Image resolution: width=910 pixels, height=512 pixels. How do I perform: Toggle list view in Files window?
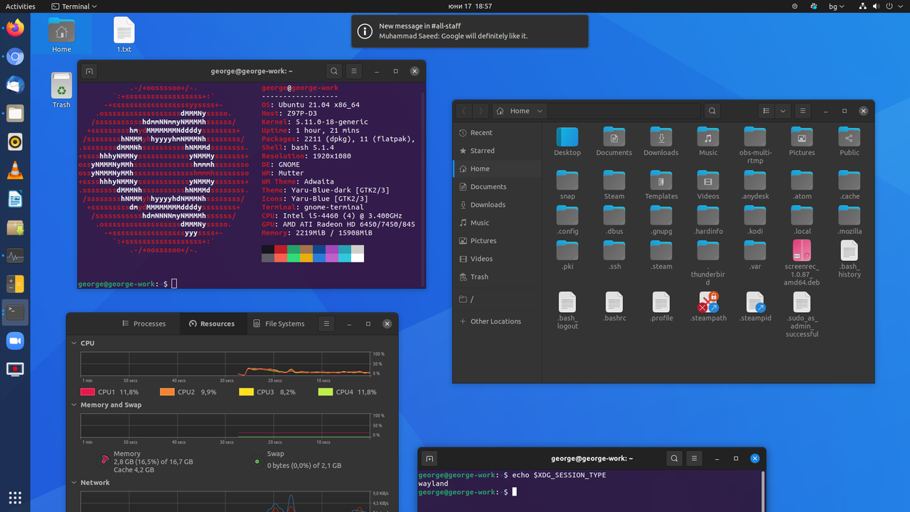coord(766,111)
